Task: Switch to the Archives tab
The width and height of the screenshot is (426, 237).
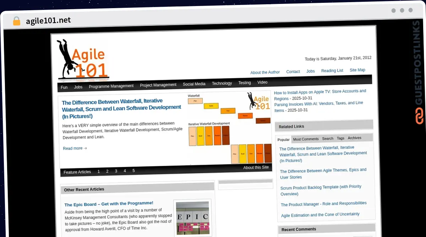Action: [x=355, y=138]
